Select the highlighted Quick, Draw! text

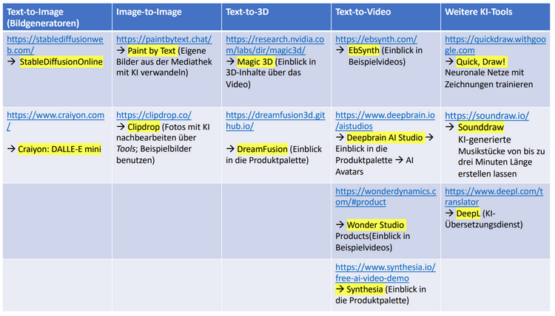tap(481, 62)
